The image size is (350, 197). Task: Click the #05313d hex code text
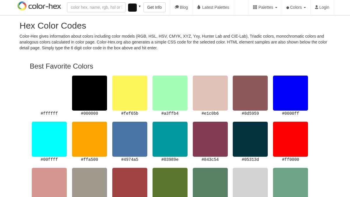(x=250, y=160)
